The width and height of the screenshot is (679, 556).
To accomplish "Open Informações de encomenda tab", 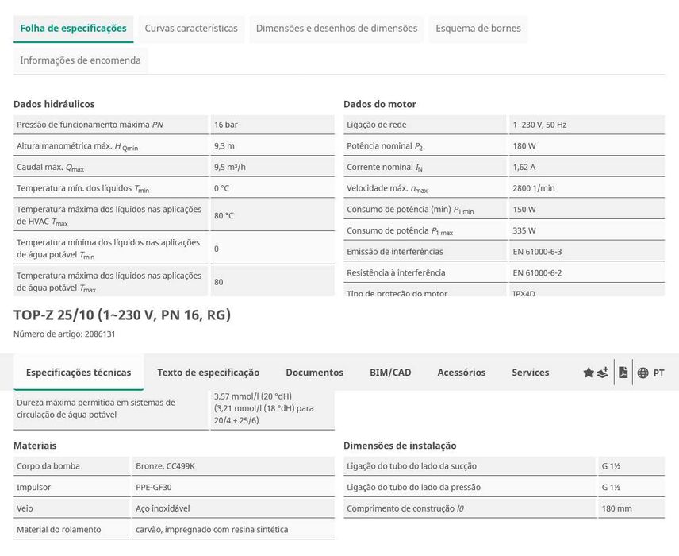I will click(x=80, y=60).
